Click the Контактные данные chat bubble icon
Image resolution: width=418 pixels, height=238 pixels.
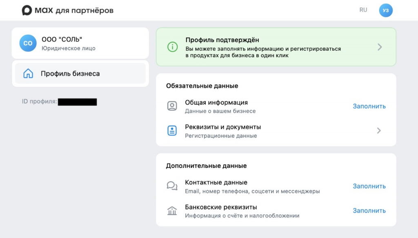pyautogui.click(x=171, y=185)
